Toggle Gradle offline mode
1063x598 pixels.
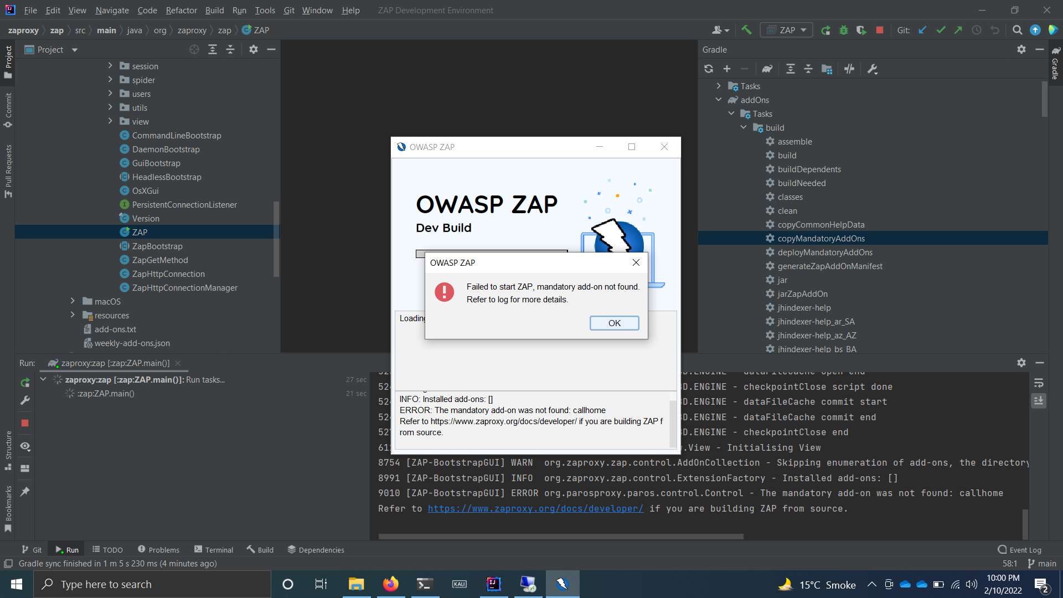849,69
